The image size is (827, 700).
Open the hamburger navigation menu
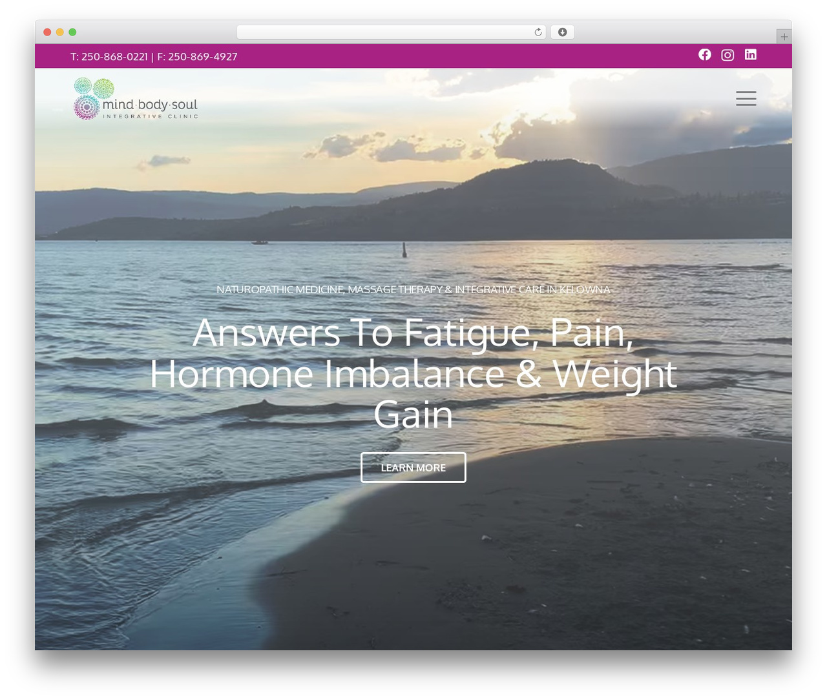tap(746, 98)
